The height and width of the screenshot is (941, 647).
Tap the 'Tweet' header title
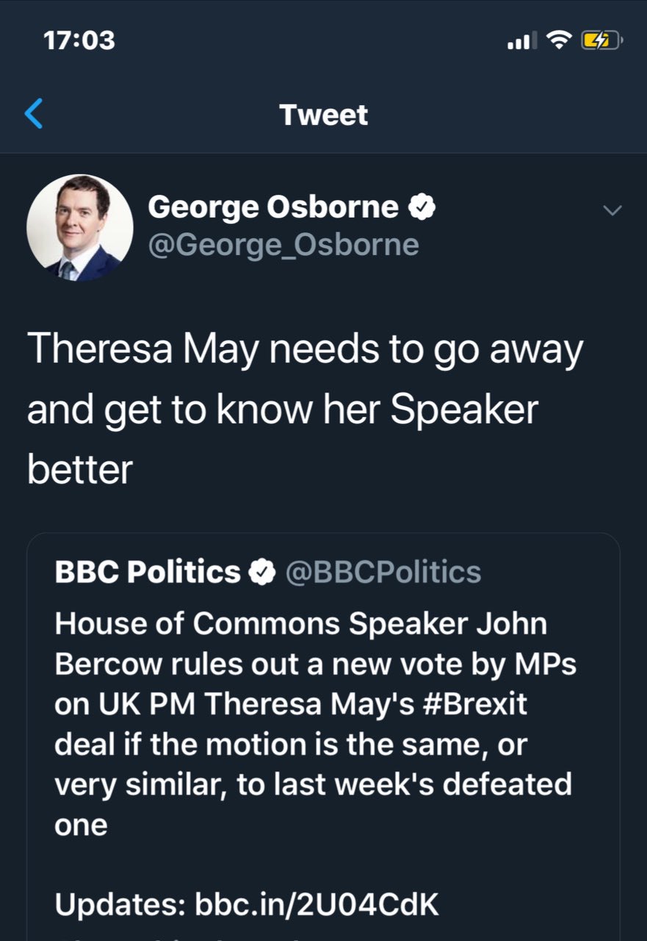tap(323, 115)
